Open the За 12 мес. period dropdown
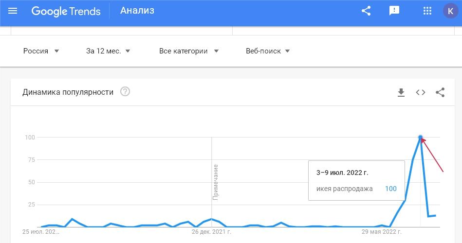 108,51
